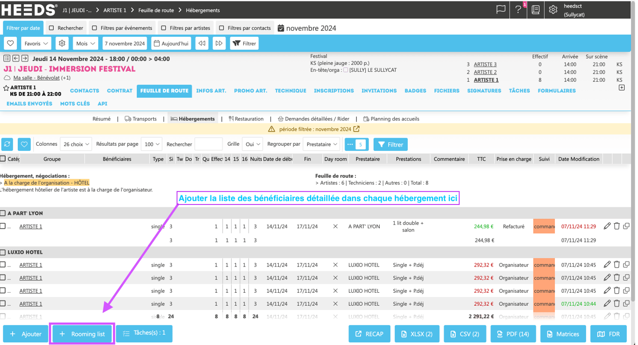Viewport: 638px width, 345px height.
Task: Click the 7 novembre 2024 date field
Action: tap(125, 43)
